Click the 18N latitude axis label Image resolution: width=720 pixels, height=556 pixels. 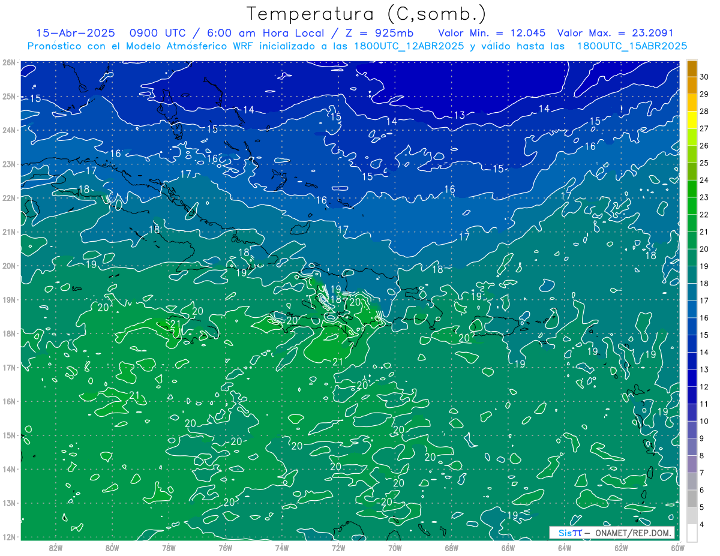coord(9,333)
